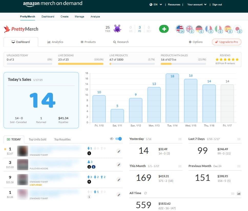
Task: Click the PrettyMerch bird logo
Action: pos(7,29)
